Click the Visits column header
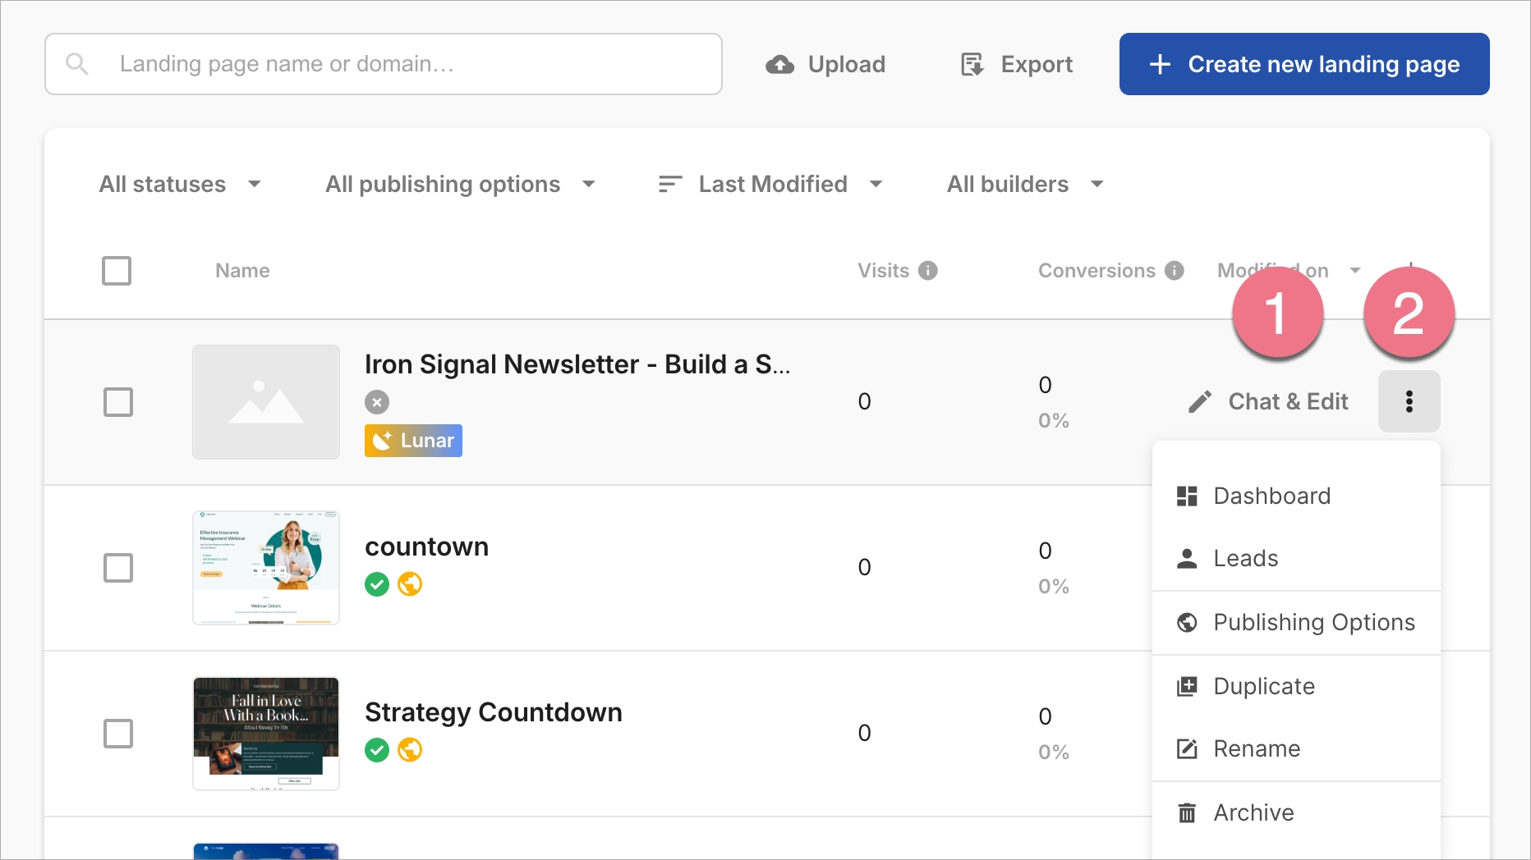1531x860 pixels. 884,271
